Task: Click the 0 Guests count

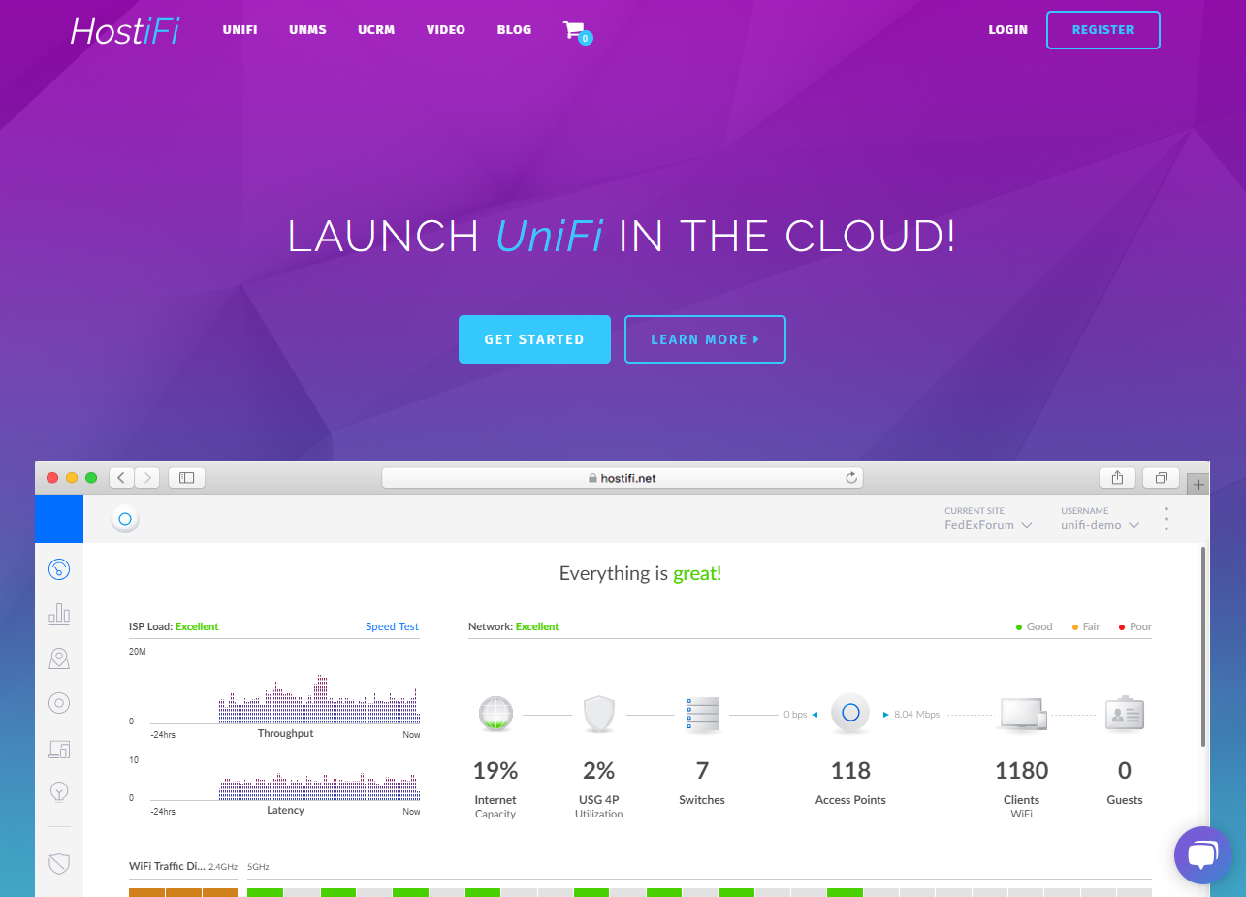Action: pyautogui.click(x=1125, y=771)
